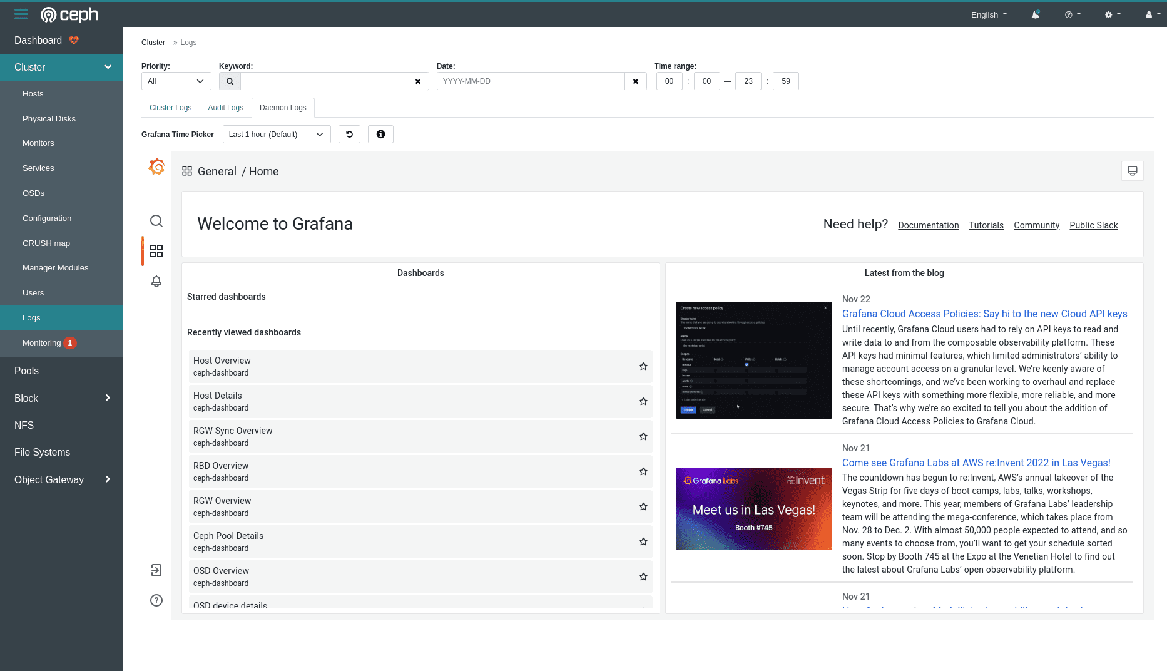Star the Host Overview dashboard
Screen dimensions: 1167x671
pyautogui.click(x=643, y=366)
